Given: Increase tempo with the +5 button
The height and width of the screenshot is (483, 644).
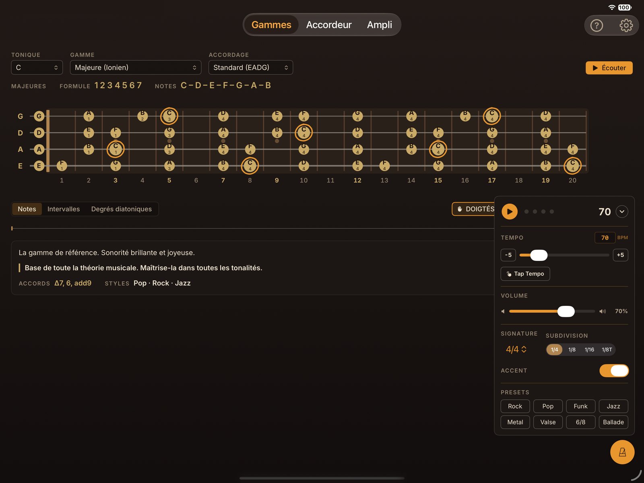Looking at the screenshot, I should pyautogui.click(x=620, y=255).
